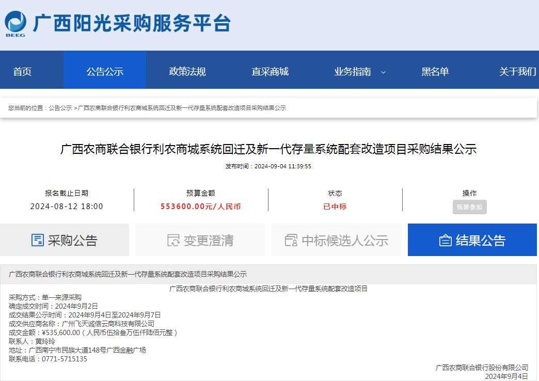Click the 报名截止日期 label
The width and height of the screenshot is (539, 381).
coord(67,193)
